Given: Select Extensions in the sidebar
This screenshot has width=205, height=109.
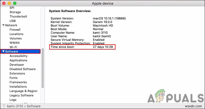Looking at the screenshot, I should click(x=17, y=73).
